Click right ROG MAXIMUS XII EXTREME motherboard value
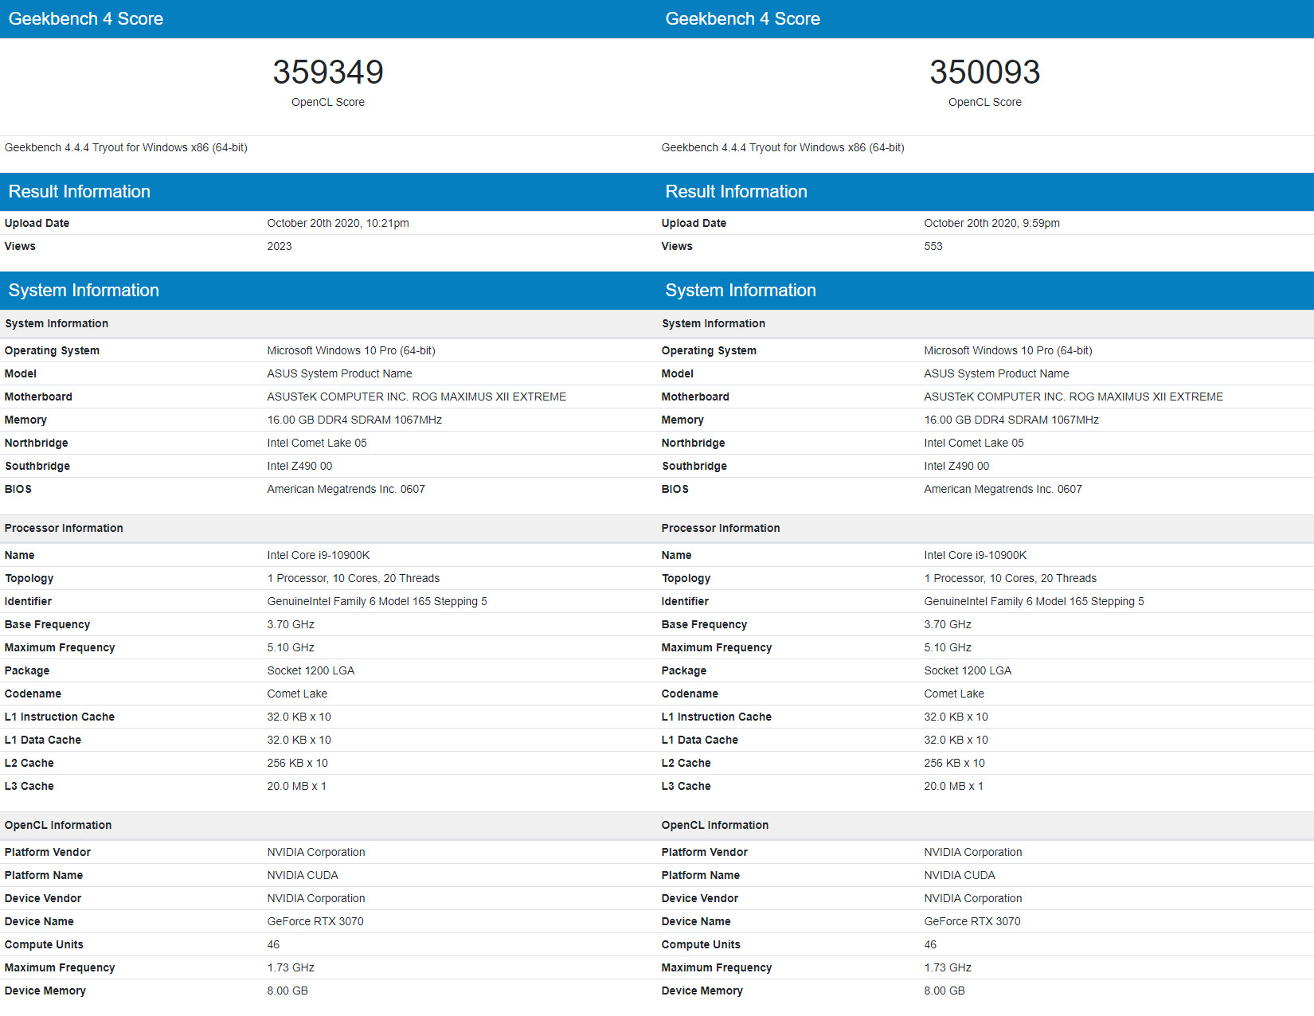Viewport: 1314px width, 1016px height. pyautogui.click(x=1073, y=397)
